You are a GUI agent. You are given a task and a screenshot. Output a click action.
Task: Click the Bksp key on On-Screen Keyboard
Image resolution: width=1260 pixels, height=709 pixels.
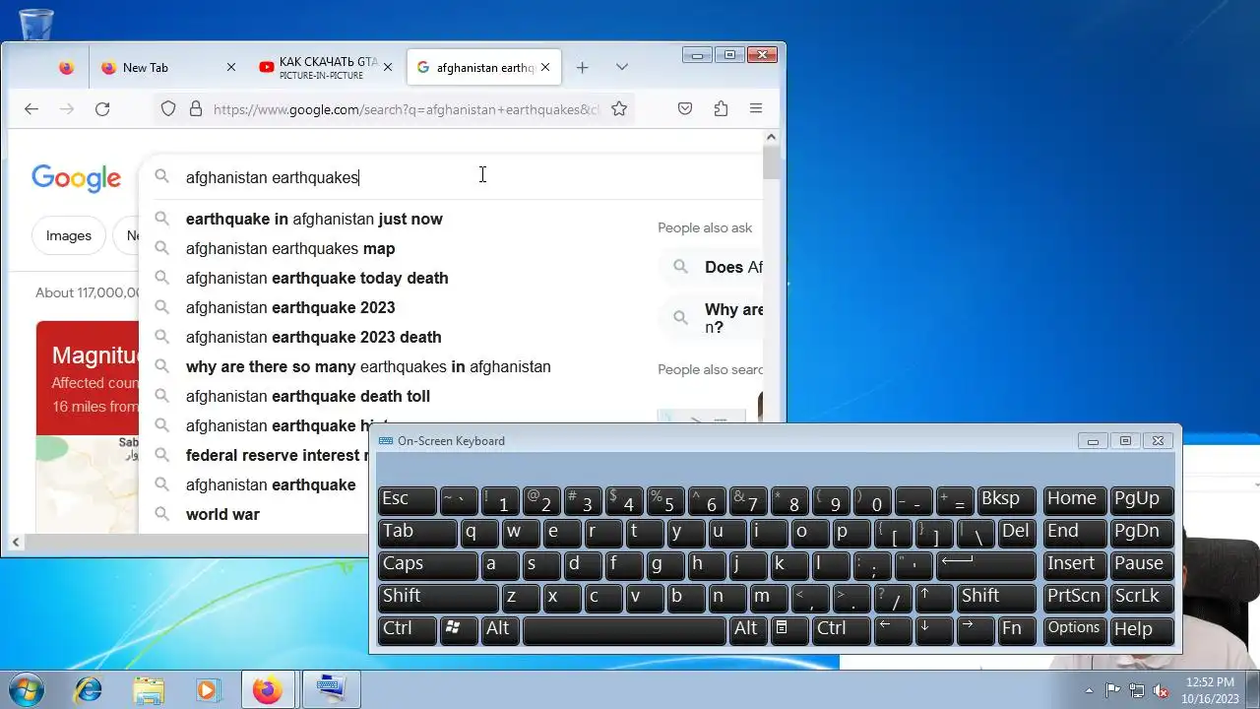(x=1007, y=499)
